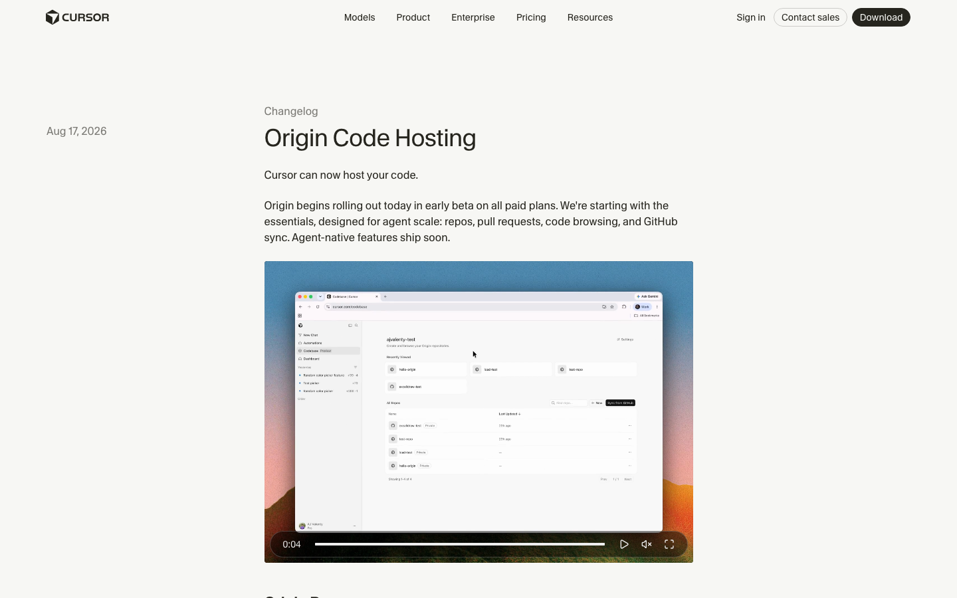Click the 'Cursor can now host your code.' line
The width and height of the screenshot is (957, 598).
tap(341, 175)
